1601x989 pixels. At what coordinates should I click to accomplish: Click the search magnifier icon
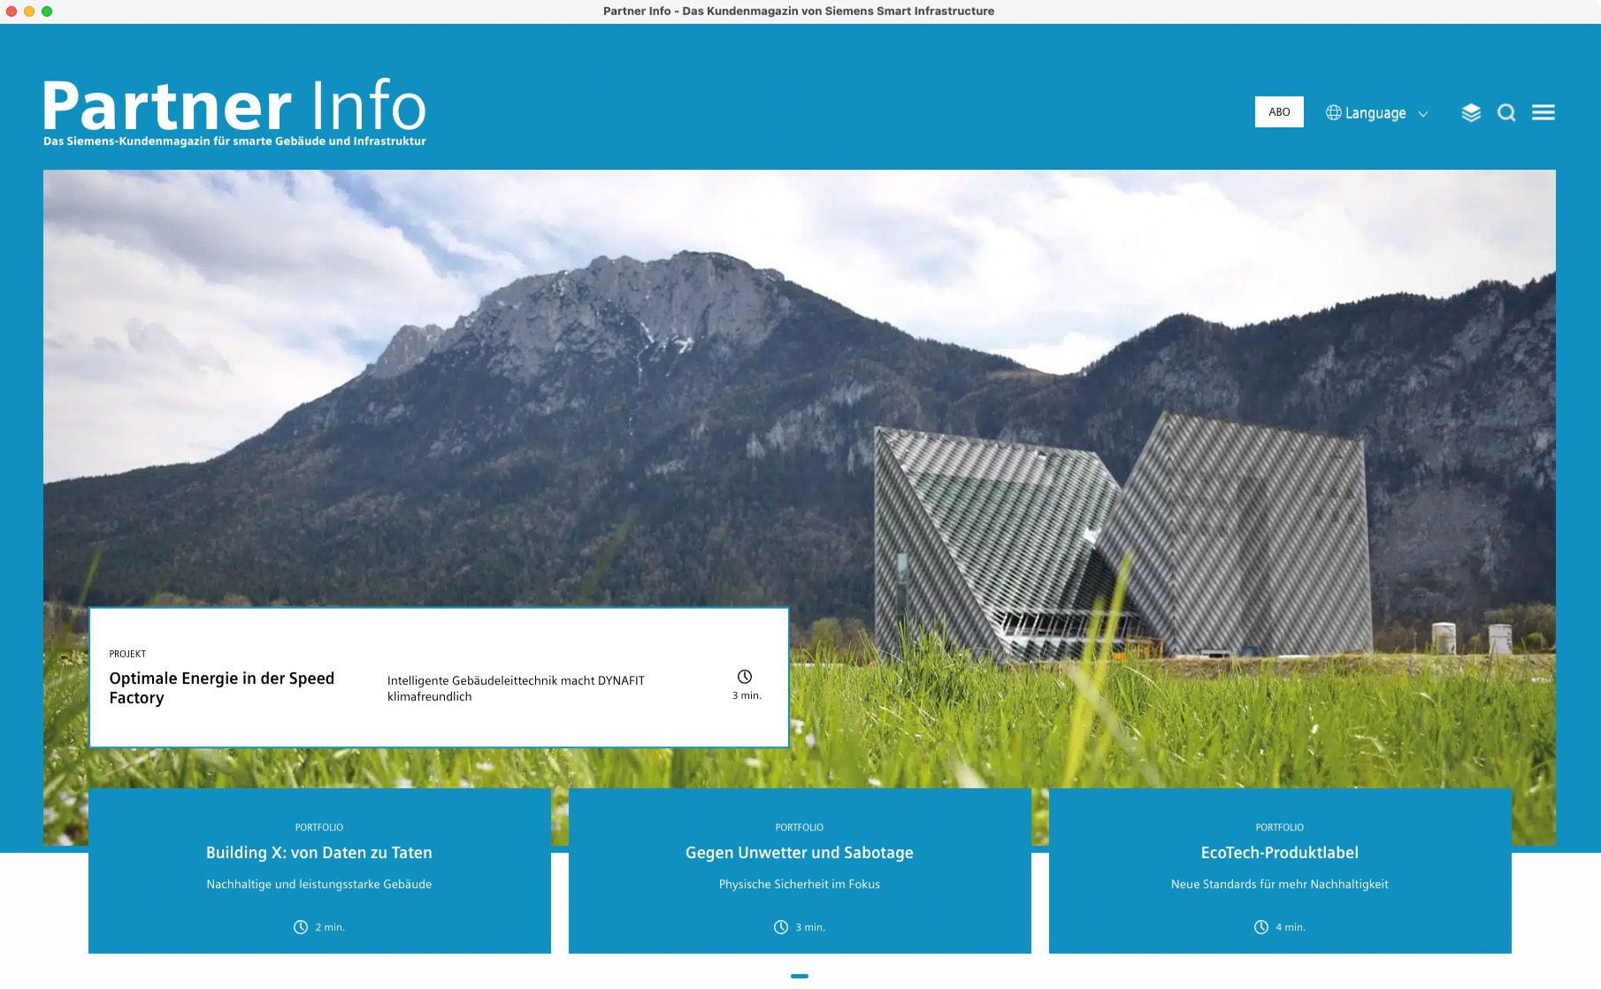(x=1506, y=112)
